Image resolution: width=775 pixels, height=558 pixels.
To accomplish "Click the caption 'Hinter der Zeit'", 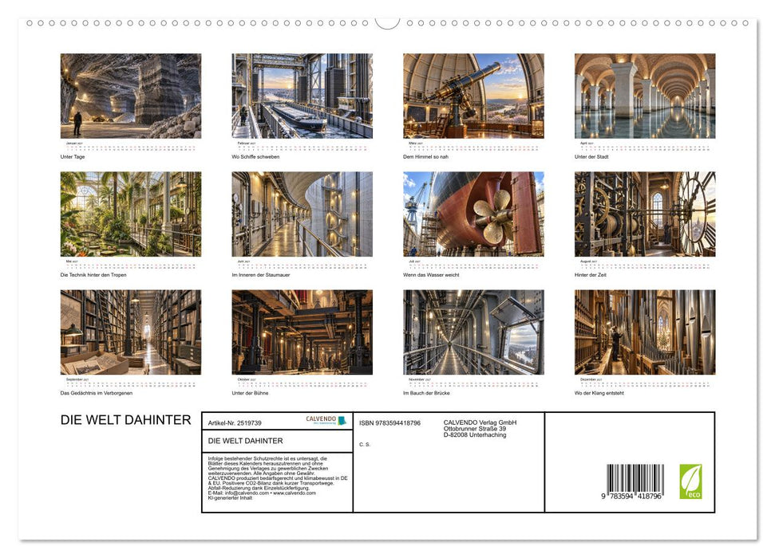I will pyautogui.click(x=591, y=274).
